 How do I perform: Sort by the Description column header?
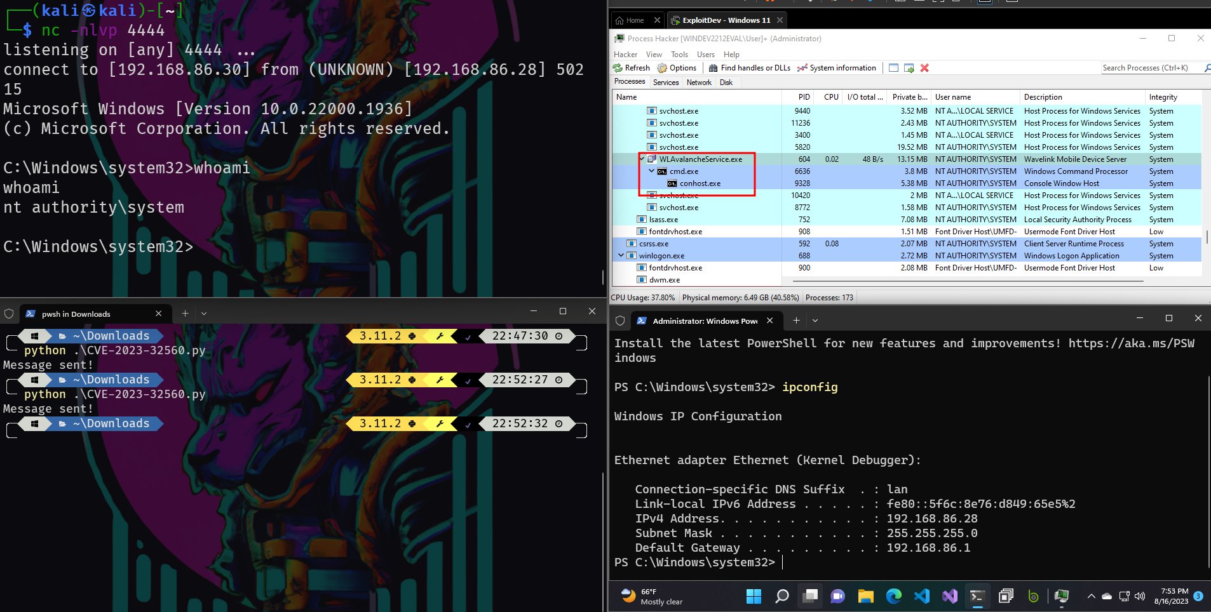pos(1083,97)
